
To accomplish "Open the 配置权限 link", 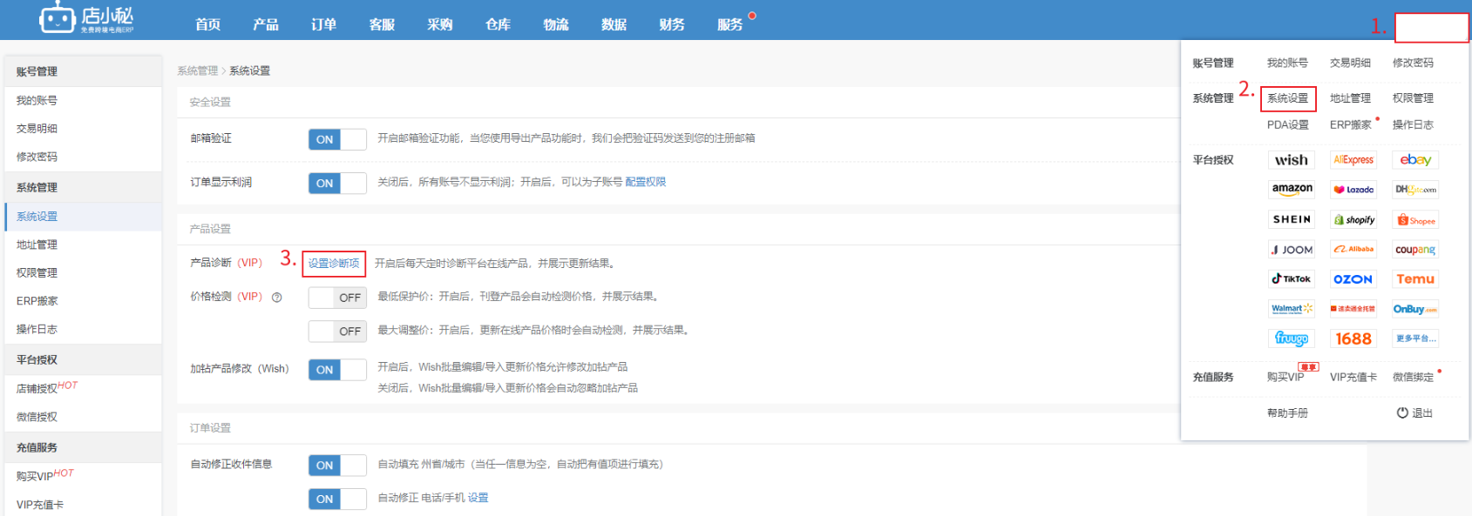I will [645, 182].
